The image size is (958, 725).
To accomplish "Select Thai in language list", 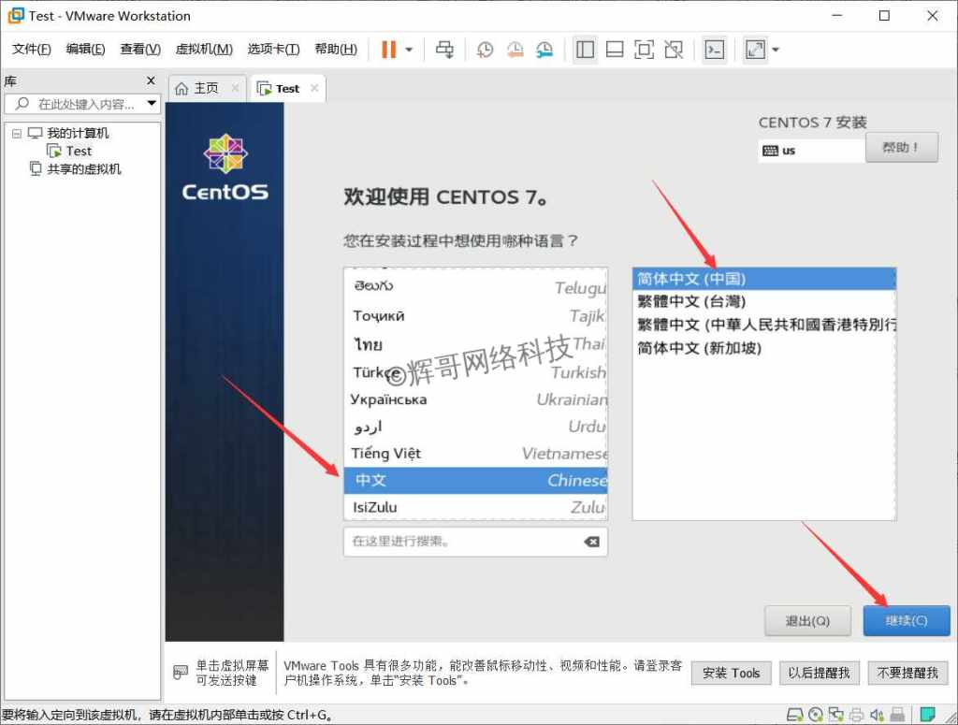I will 476,344.
